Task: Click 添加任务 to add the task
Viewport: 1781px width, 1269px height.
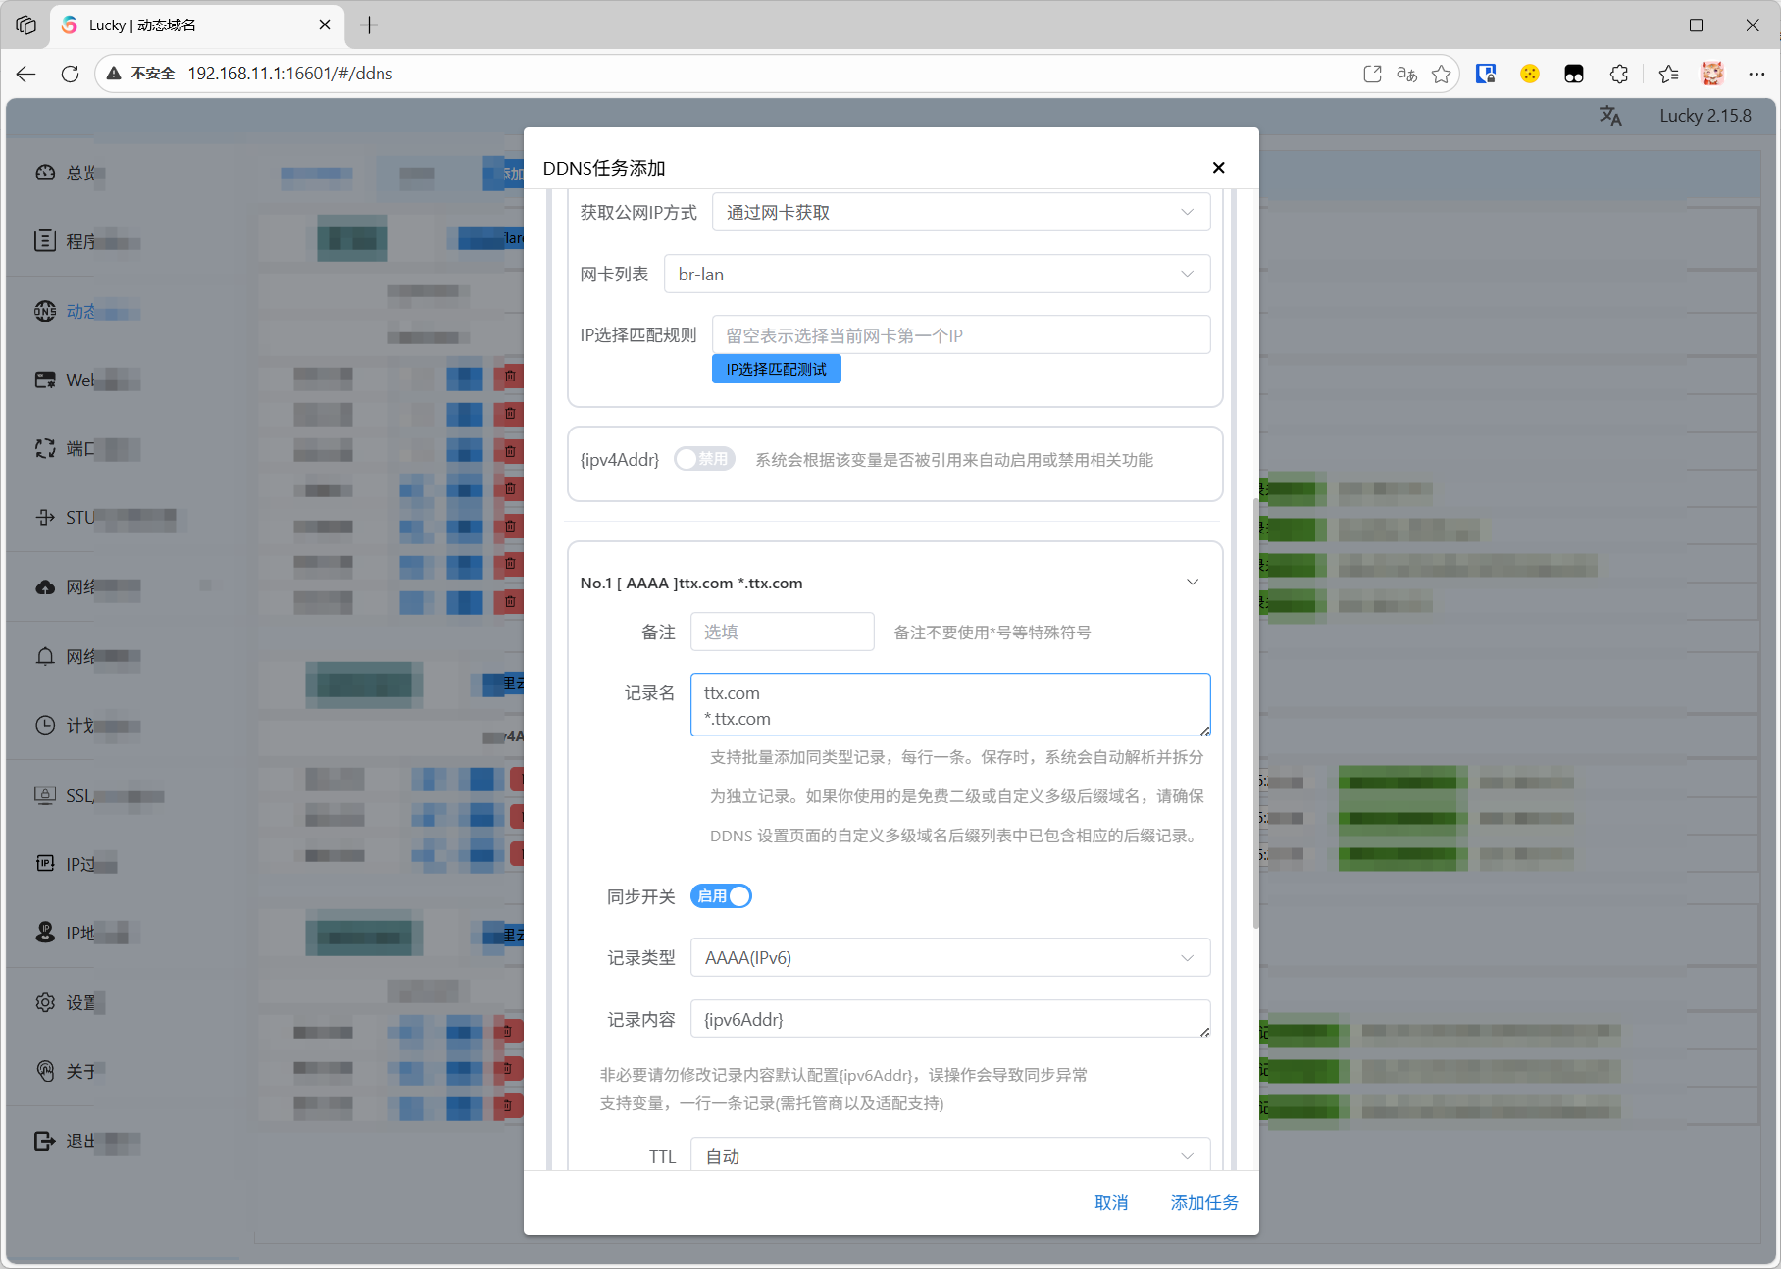Action: 1203,1202
